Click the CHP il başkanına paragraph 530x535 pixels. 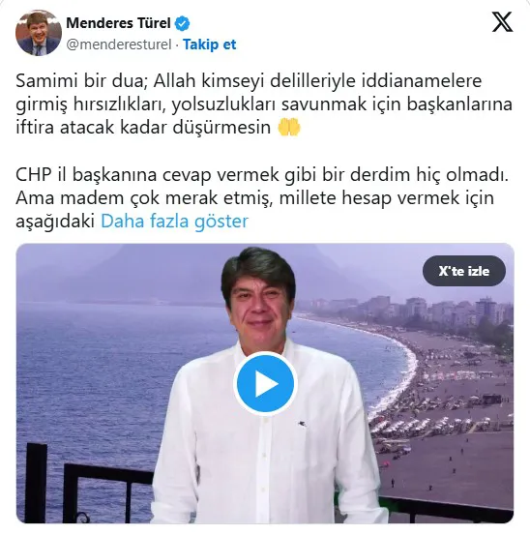[x=262, y=198]
